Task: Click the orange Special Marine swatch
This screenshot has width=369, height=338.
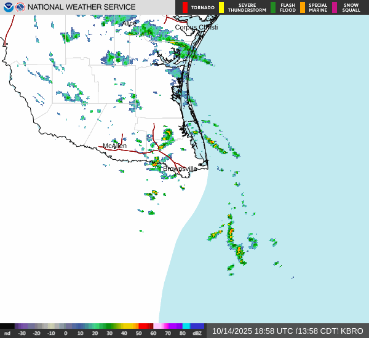Action: click(303, 7)
